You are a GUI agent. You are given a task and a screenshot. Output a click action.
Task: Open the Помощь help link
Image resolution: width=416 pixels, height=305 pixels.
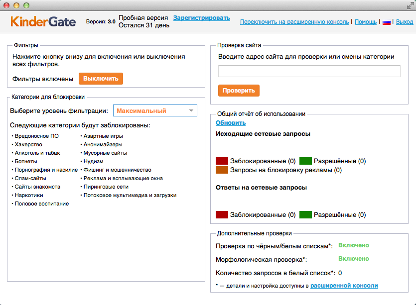point(366,22)
